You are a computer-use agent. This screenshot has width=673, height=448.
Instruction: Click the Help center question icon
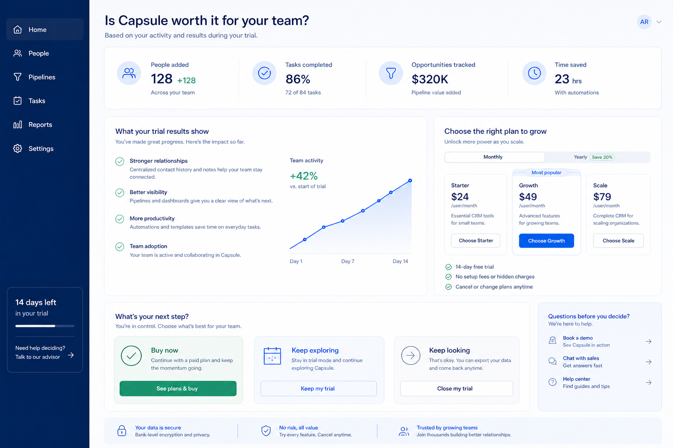pos(553,382)
